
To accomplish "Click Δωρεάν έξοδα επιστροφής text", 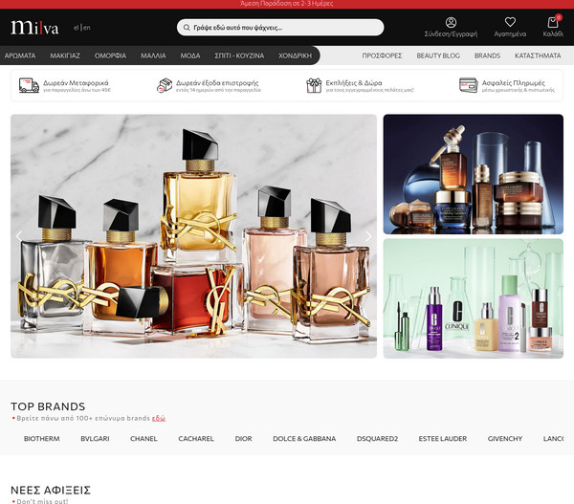I will pyautogui.click(x=217, y=82).
